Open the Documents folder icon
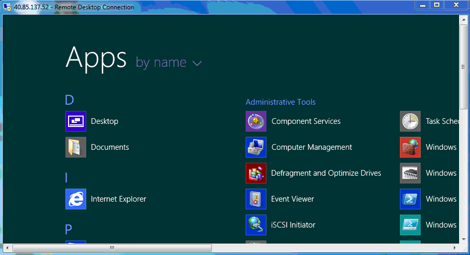 [76, 147]
